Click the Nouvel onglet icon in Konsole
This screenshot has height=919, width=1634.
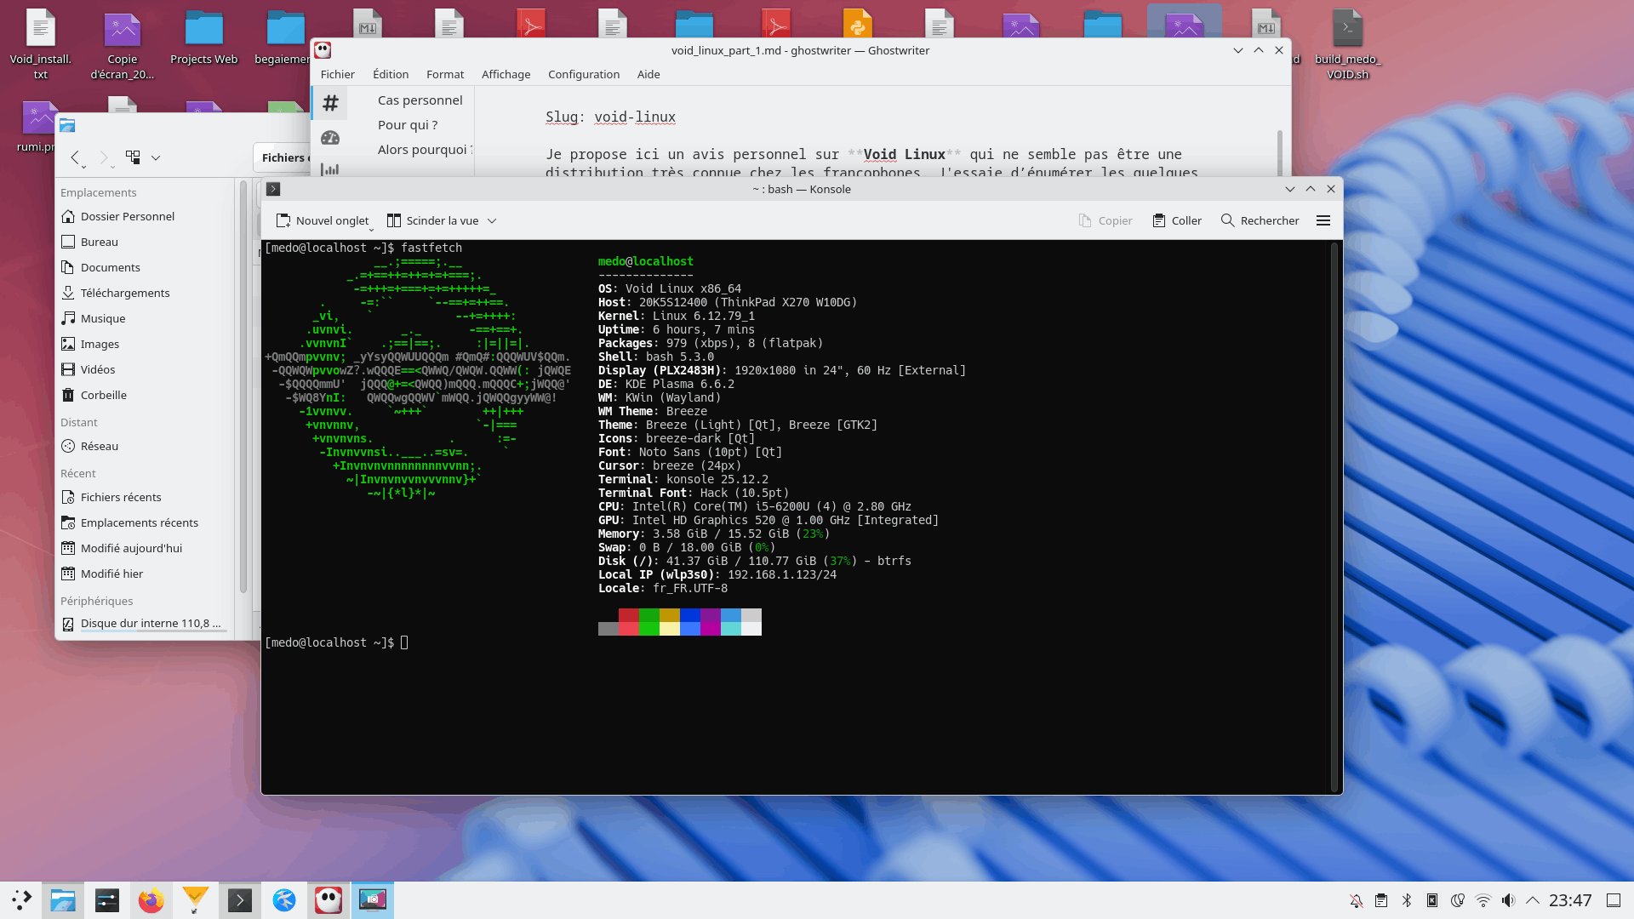[283, 220]
